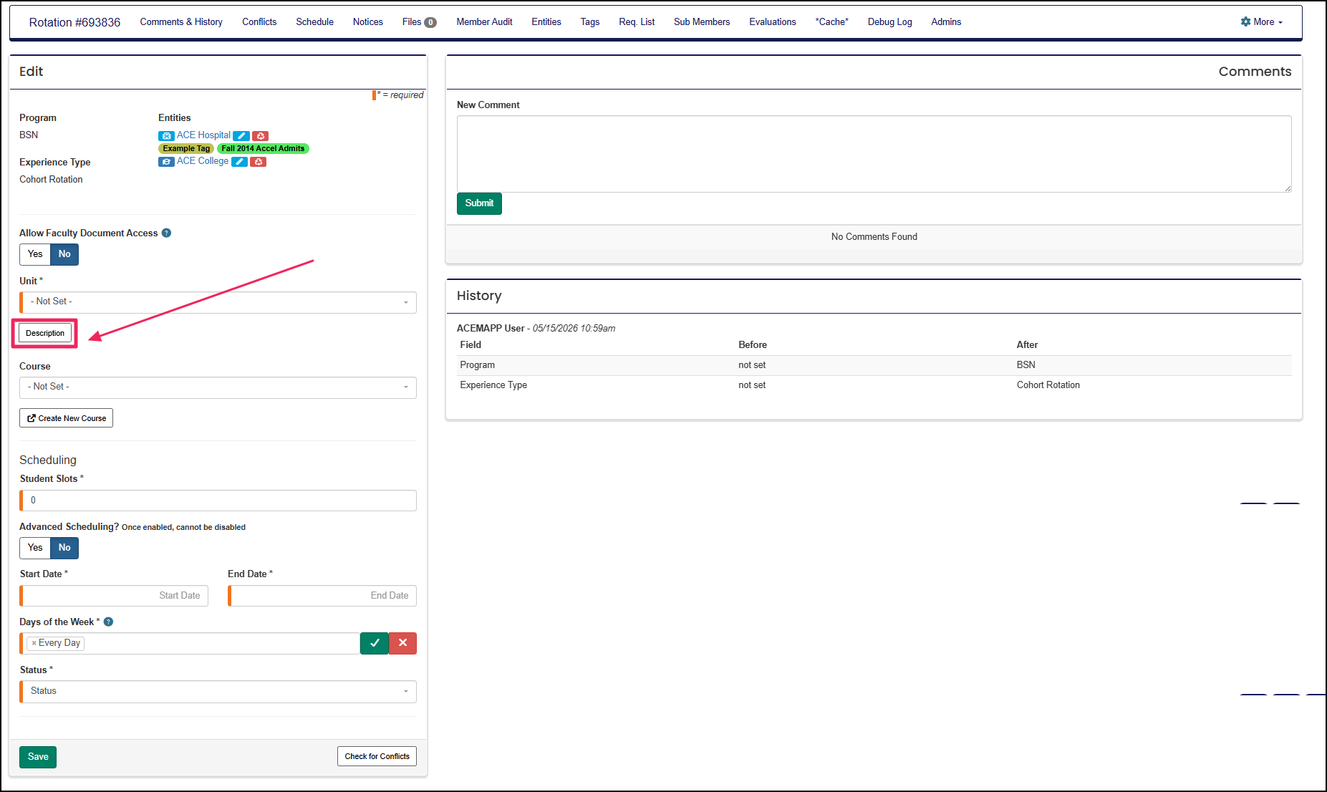Open the *Cache* tab
The width and height of the screenshot is (1327, 792).
831,21
